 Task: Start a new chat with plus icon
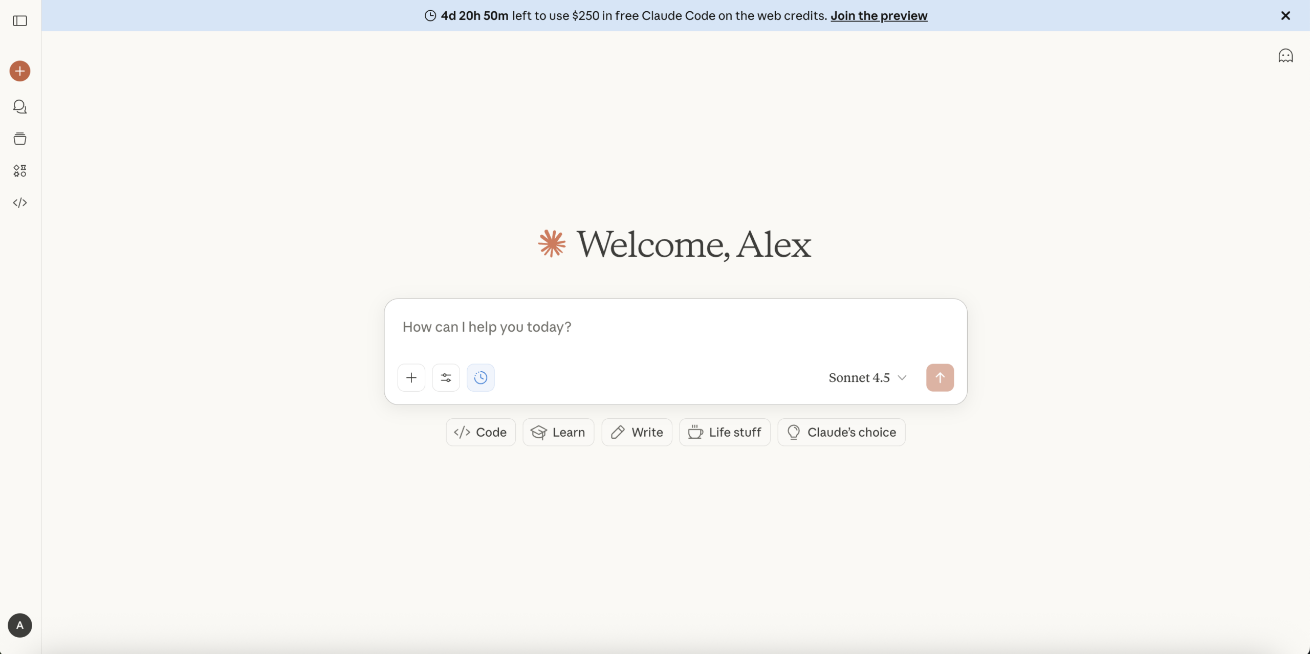click(20, 71)
